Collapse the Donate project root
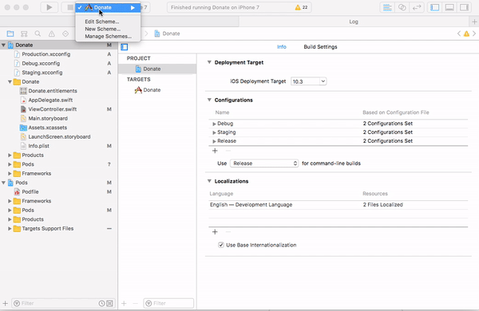Viewport: 479px width, 311px height. click(x=3, y=45)
